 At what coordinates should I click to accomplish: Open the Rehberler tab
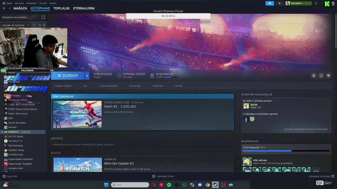(158, 86)
